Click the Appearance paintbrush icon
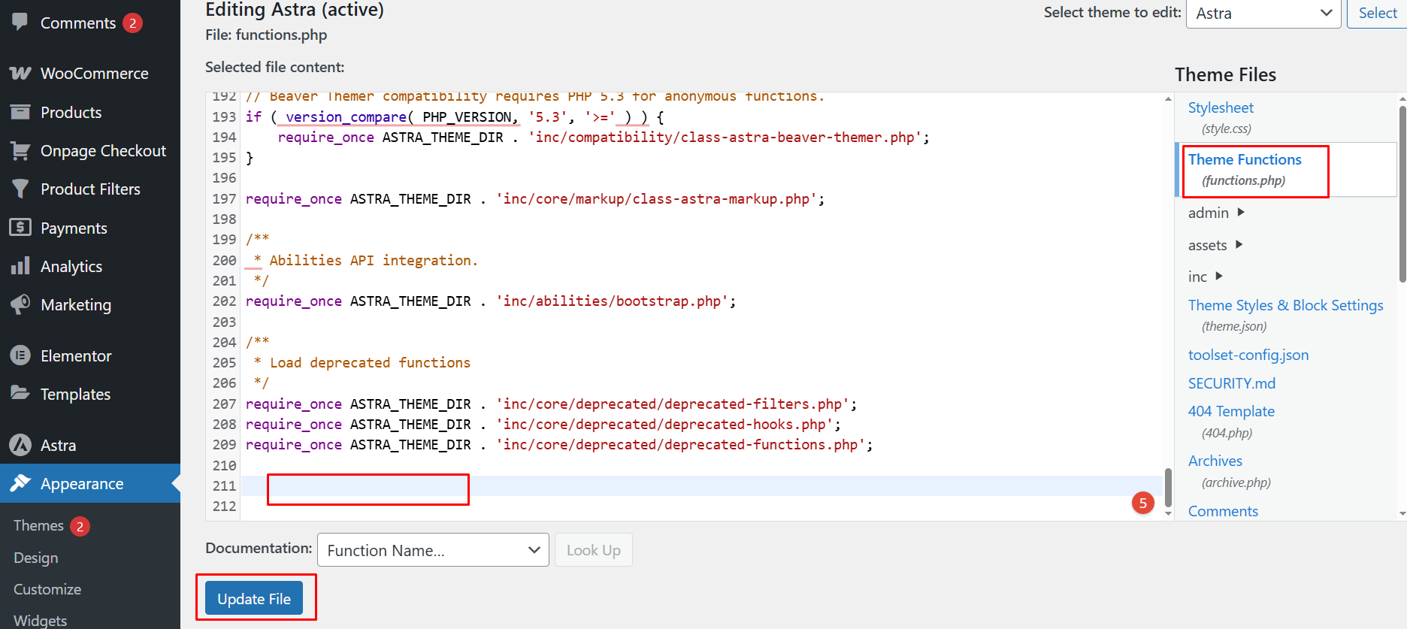1407x629 pixels. (x=20, y=483)
